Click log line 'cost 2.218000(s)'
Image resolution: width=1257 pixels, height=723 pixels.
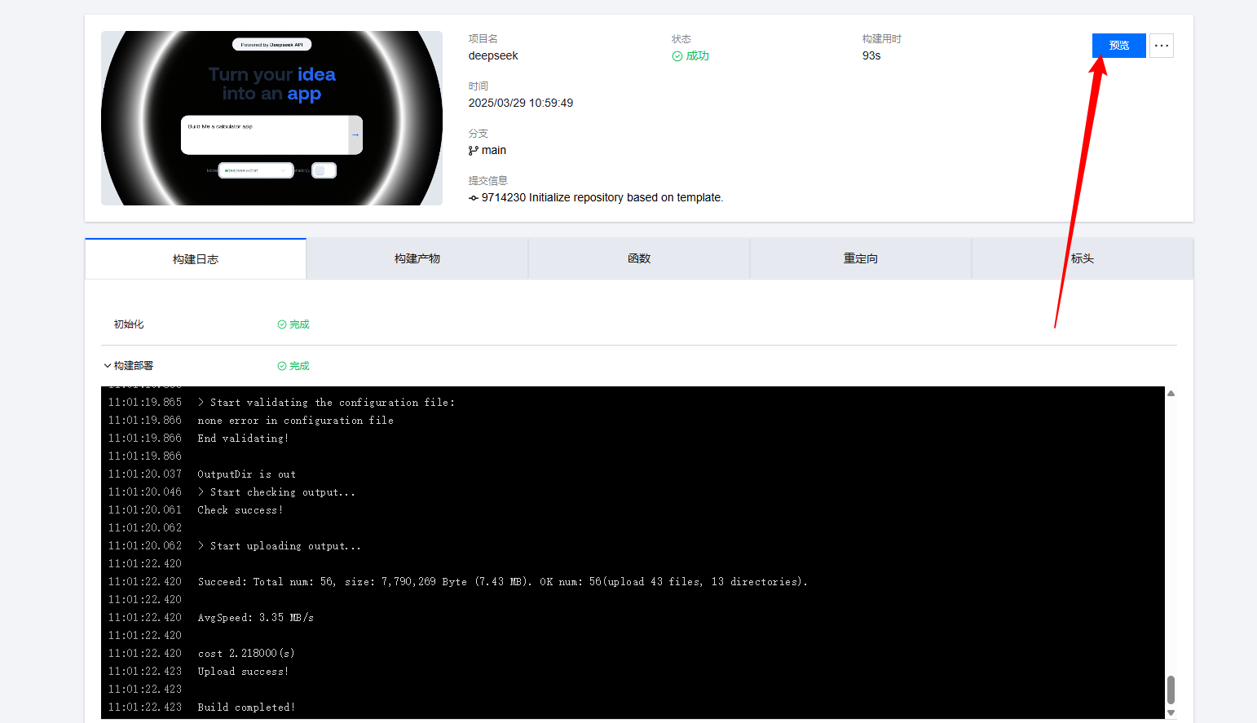coord(246,654)
